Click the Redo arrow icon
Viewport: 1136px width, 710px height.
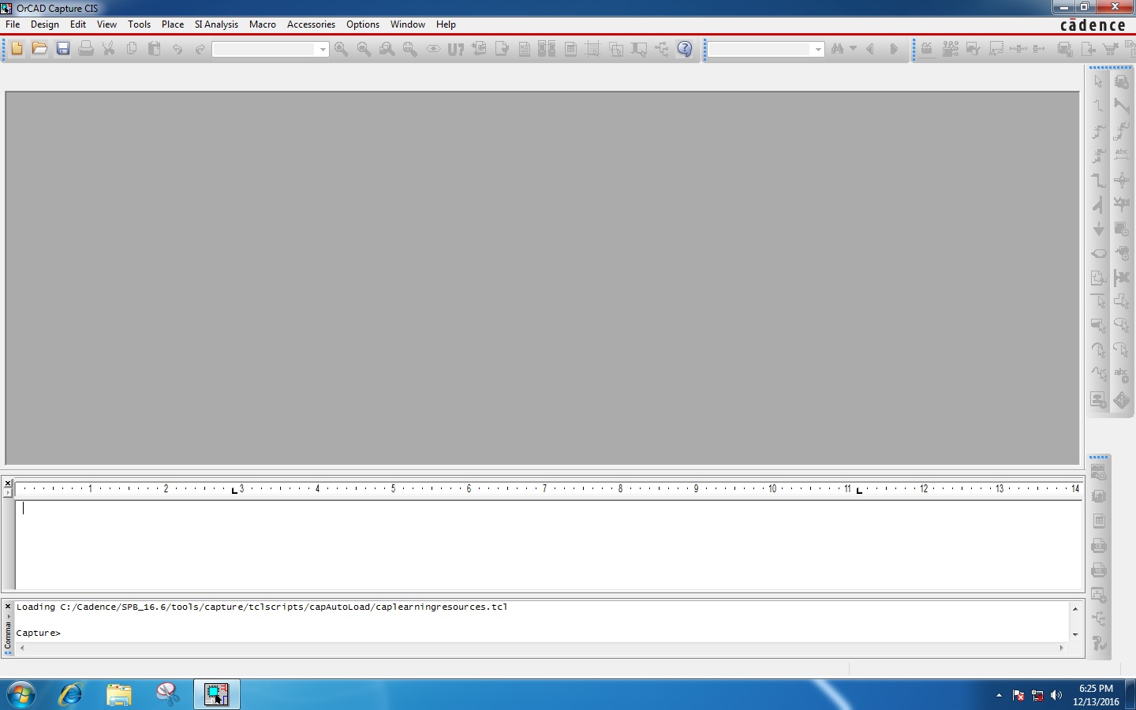(200, 49)
